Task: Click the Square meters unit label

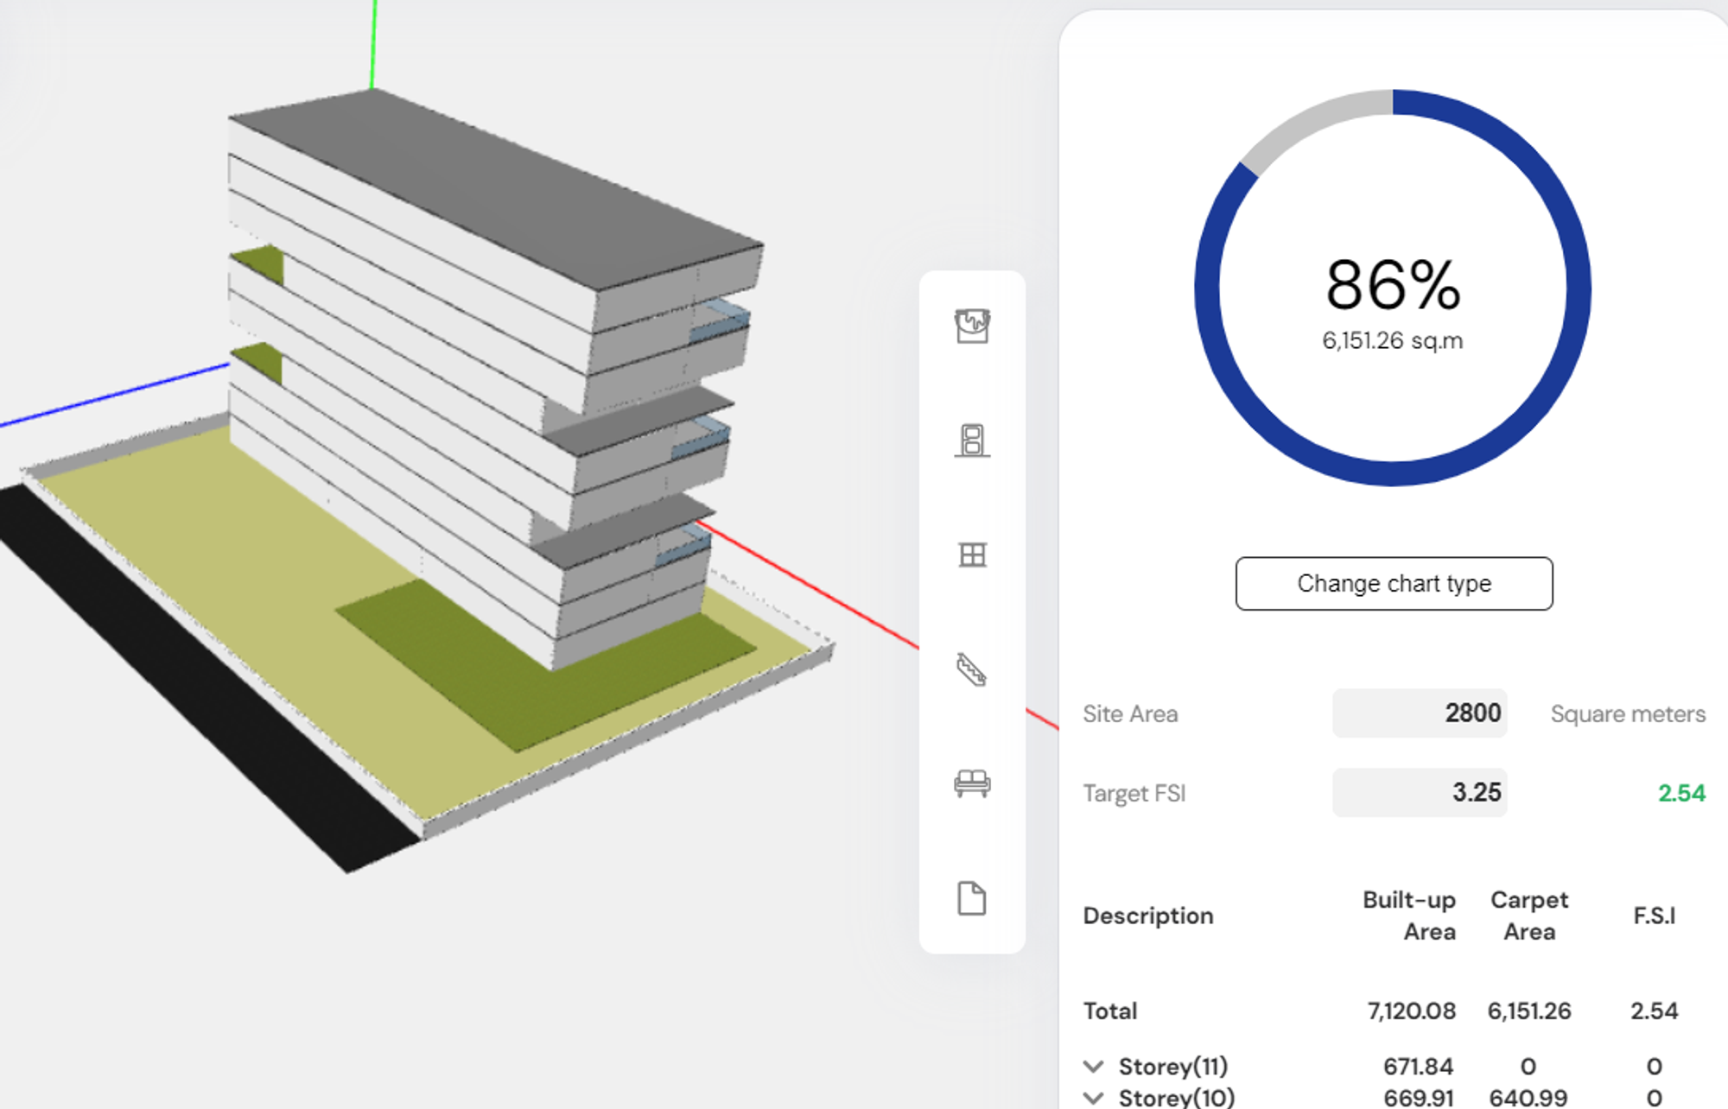Action: [x=1628, y=714]
